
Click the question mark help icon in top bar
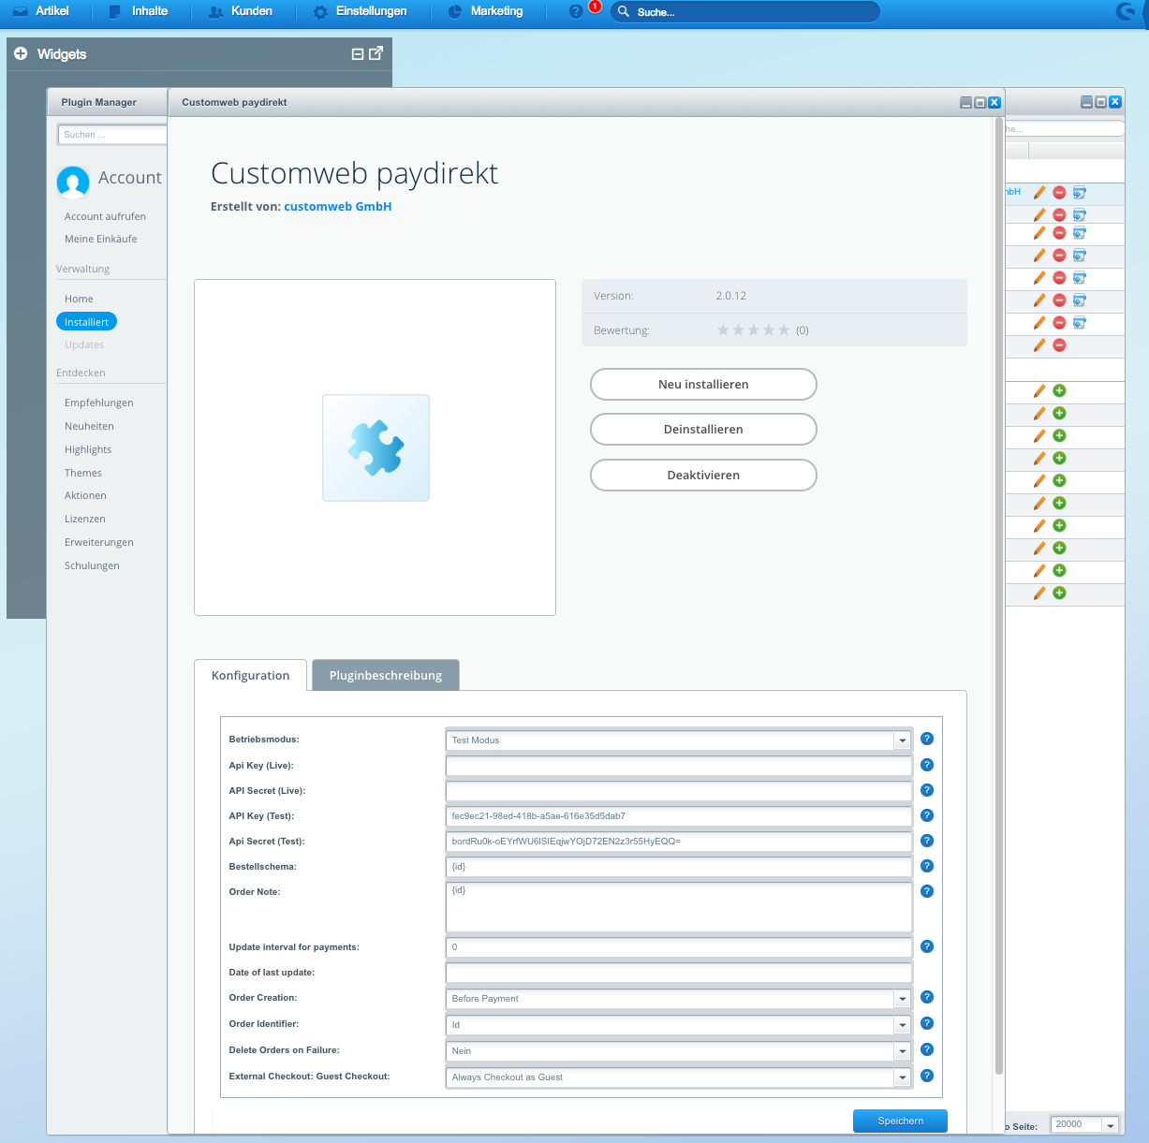pos(576,11)
